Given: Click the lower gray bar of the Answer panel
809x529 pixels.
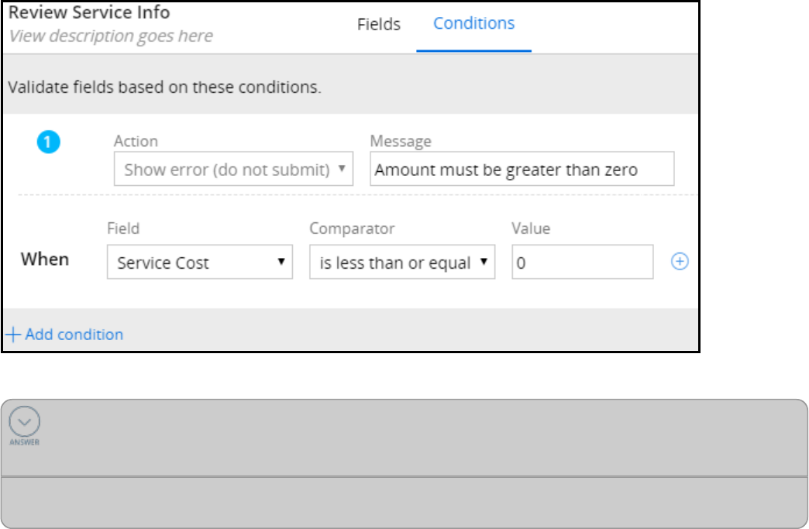Looking at the screenshot, I should [404, 502].
